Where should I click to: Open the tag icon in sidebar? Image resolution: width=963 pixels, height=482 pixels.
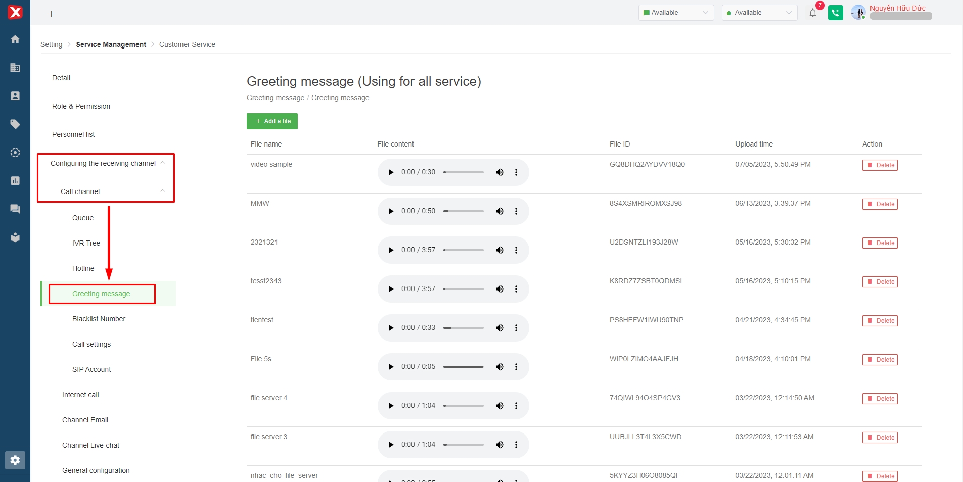15,124
